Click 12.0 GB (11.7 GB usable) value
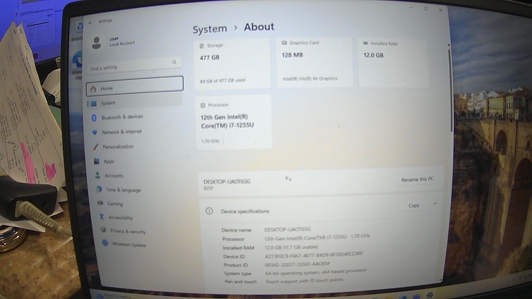Screen dimensions: 532x299 [291, 247]
